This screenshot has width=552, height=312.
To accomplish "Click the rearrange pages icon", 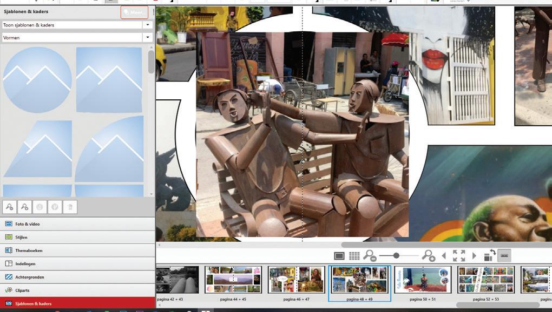I will pos(490,255).
